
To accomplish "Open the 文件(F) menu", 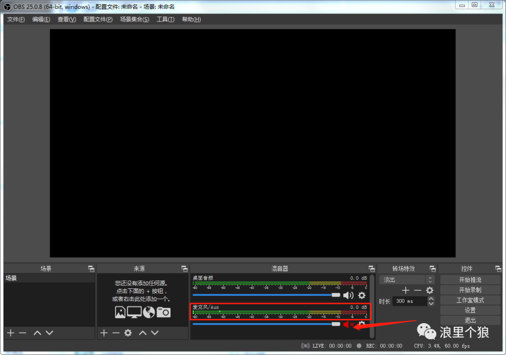I will (x=16, y=19).
